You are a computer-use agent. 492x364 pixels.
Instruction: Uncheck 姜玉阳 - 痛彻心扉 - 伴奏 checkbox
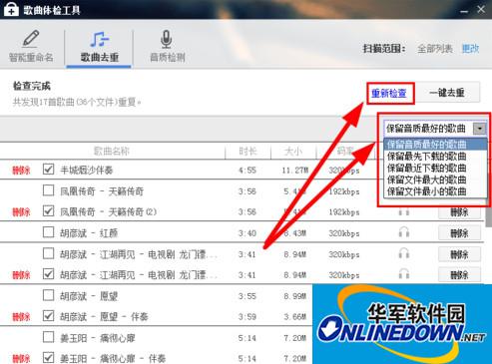[x=49, y=358]
